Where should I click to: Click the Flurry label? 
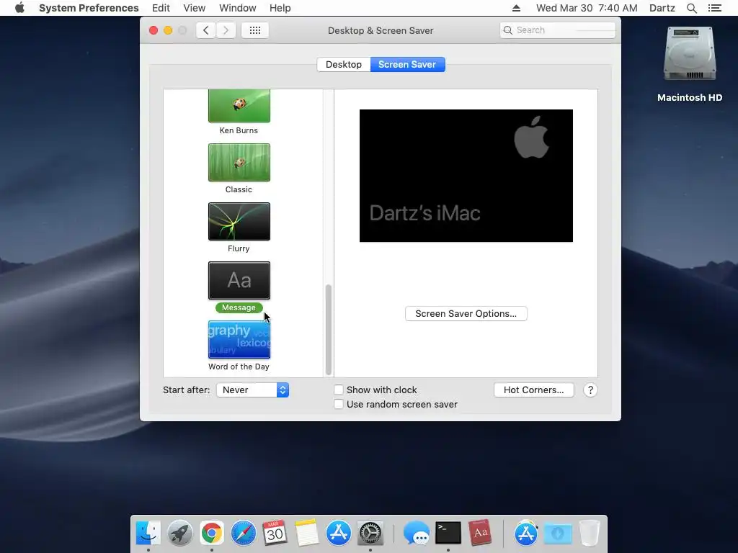[x=239, y=248]
